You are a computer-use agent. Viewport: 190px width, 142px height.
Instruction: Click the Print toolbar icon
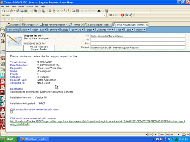tap(25, 11)
